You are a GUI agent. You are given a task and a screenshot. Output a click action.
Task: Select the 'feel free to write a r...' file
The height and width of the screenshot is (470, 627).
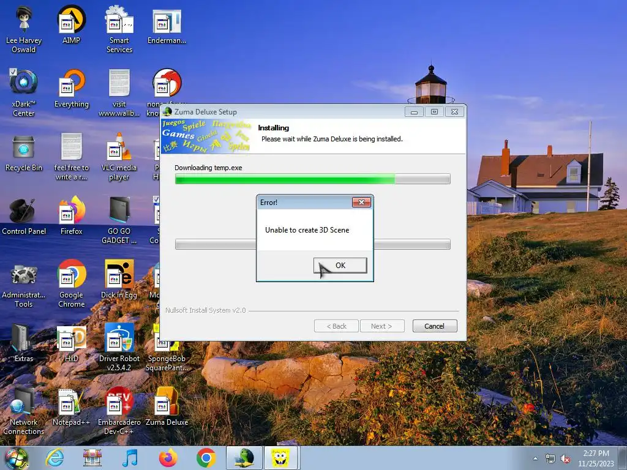pyautogui.click(x=71, y=157)
